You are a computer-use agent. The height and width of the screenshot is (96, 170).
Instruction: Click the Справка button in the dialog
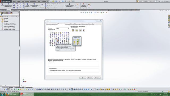(x=97, y=78)
